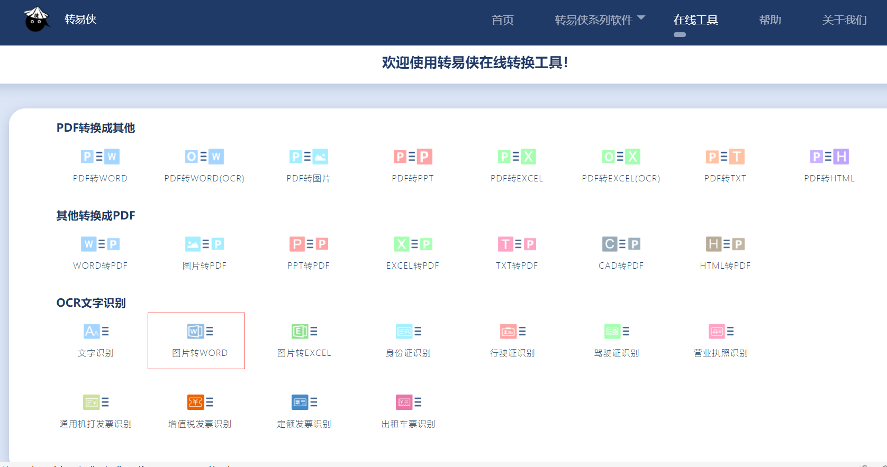Open the 文字识别 OCR icon

[96, 331]
